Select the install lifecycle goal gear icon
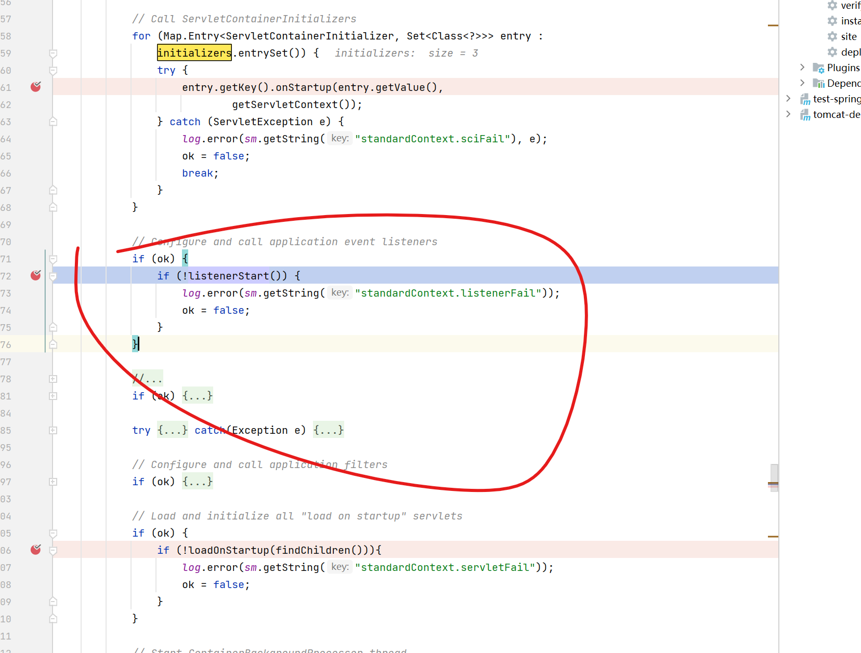 832,21
